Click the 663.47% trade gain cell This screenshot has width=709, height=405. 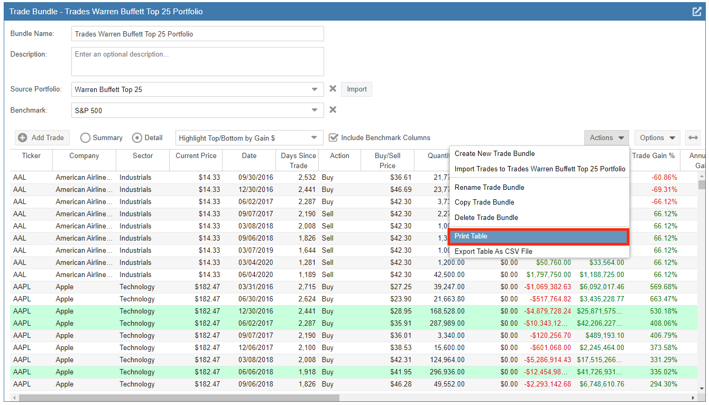tap(653, 299)
